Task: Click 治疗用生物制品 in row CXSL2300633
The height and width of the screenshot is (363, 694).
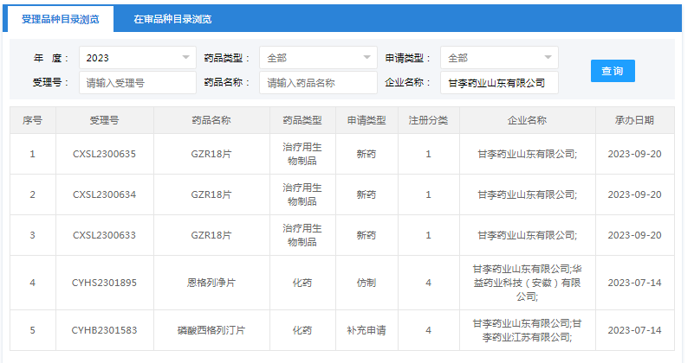Action: pyautogui.click(x=302, y=235)
